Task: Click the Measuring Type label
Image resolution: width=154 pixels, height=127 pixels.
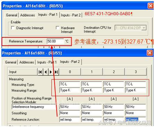Action: [x=23, y=85]
